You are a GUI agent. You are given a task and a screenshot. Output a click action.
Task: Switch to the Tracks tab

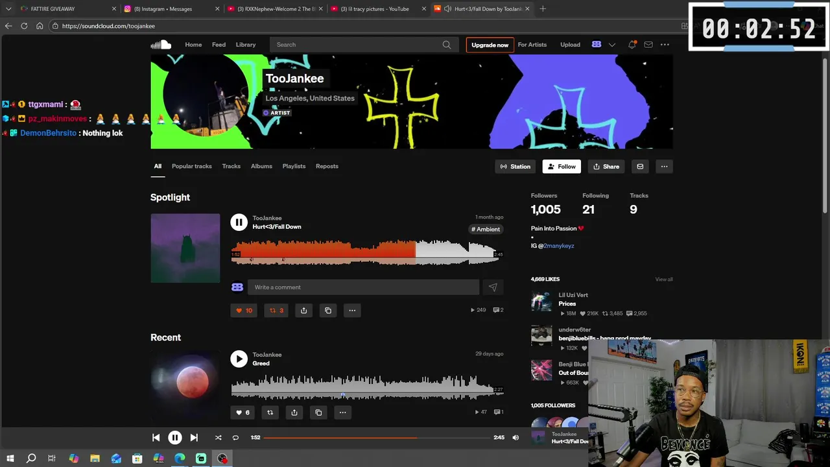(x=231, y=166)
